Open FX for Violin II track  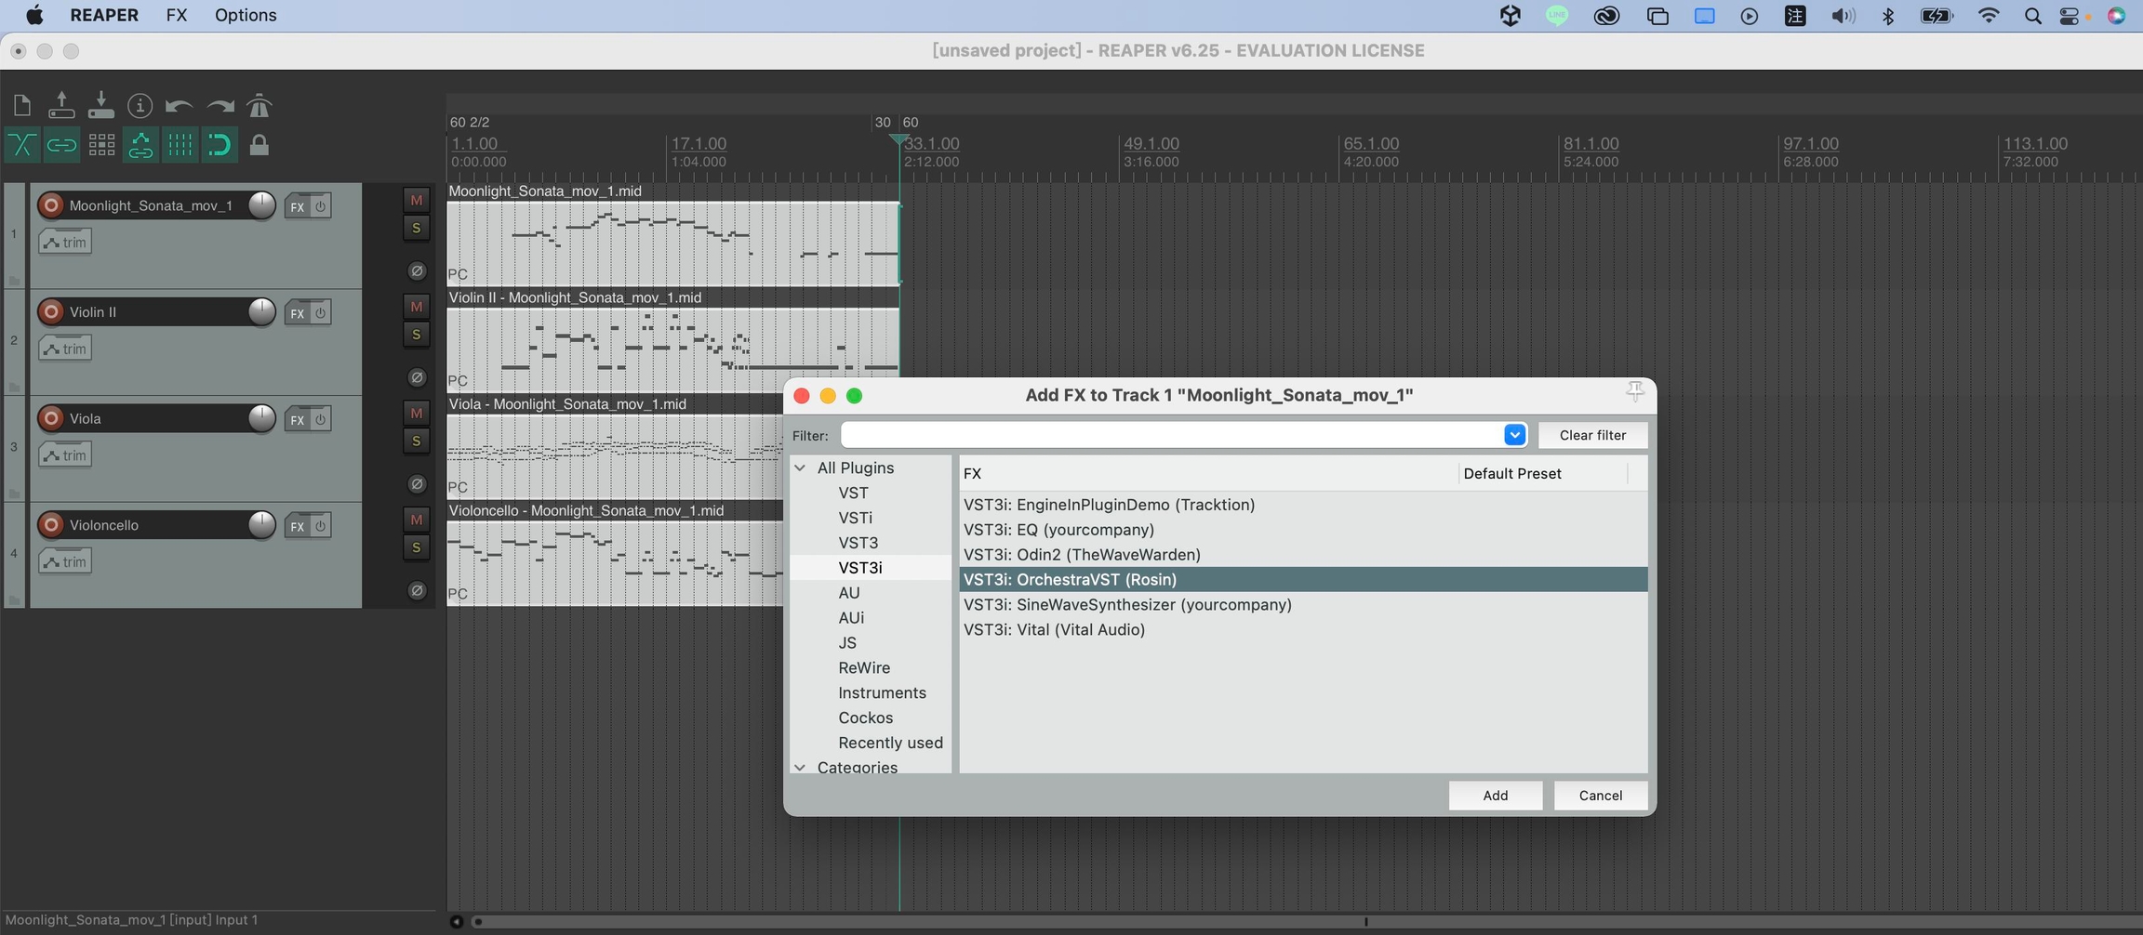[297, 313]
